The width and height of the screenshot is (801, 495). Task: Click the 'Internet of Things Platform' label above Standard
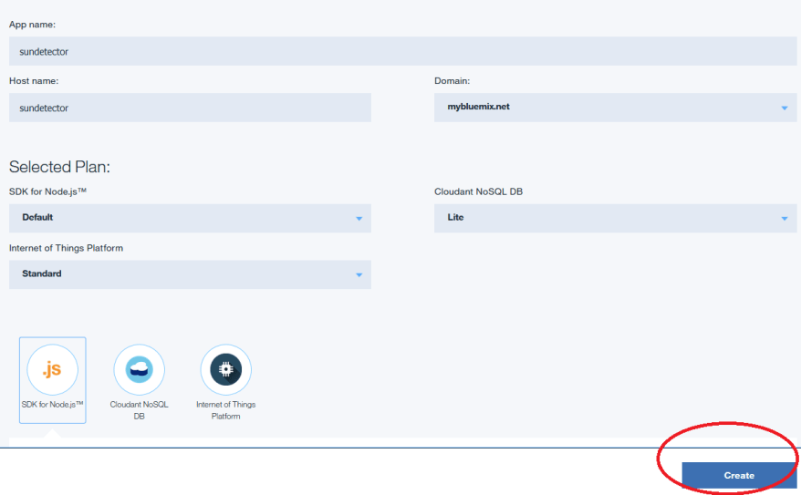[x=66, y=248]
